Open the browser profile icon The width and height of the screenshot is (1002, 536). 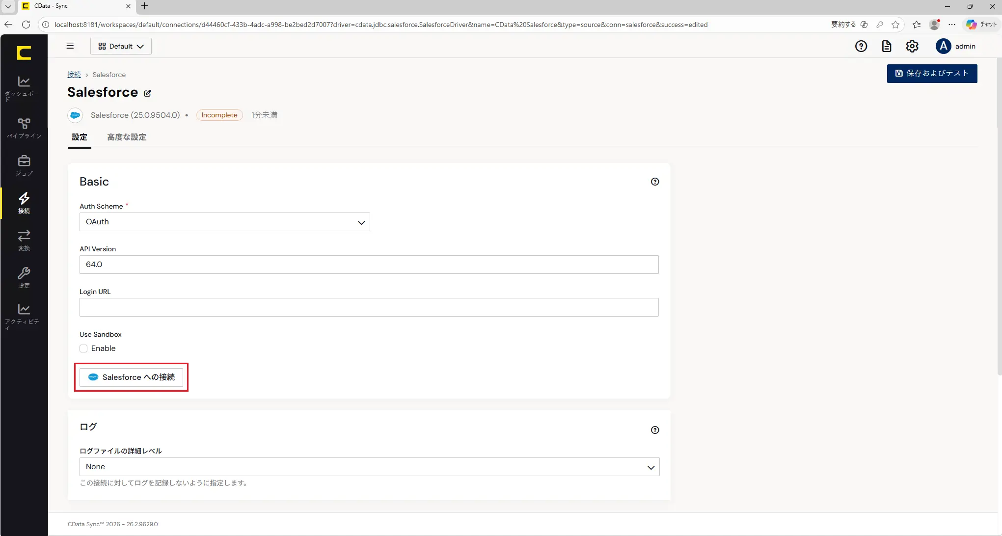pyautogui.click(x=935, y=25)
